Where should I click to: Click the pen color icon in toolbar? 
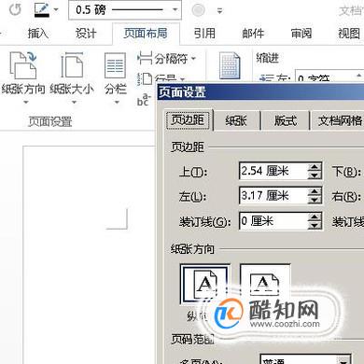point(42,10)
